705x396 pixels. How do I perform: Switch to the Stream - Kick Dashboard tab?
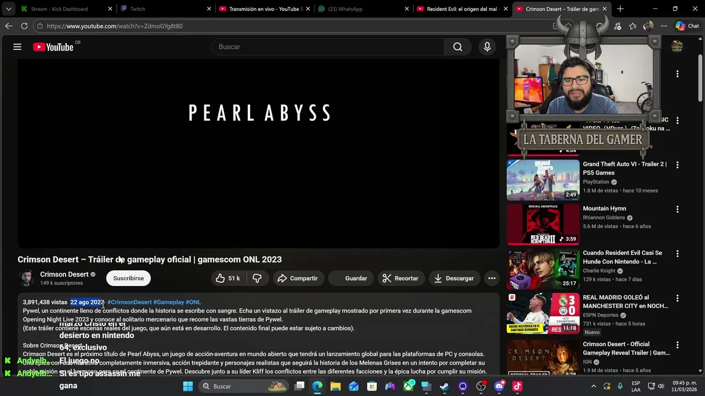point(66,9)
